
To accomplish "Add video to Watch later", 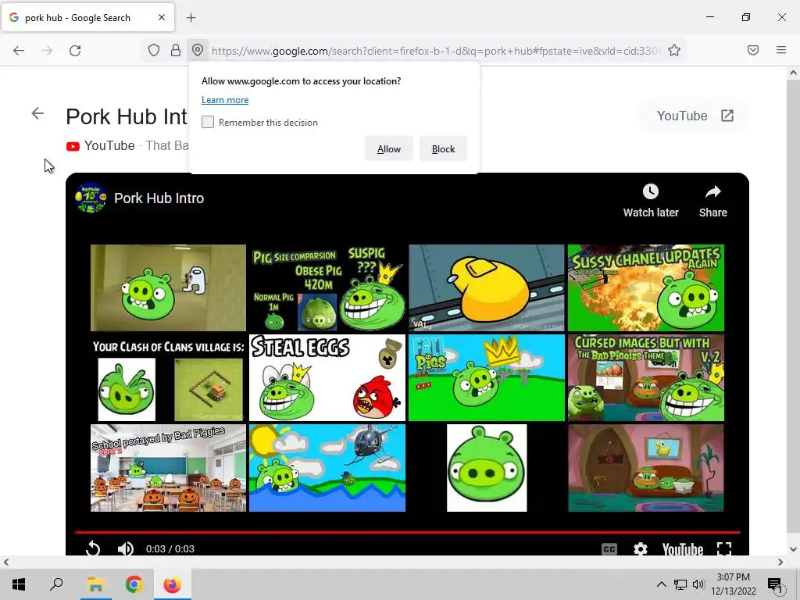I will [651, 201].
